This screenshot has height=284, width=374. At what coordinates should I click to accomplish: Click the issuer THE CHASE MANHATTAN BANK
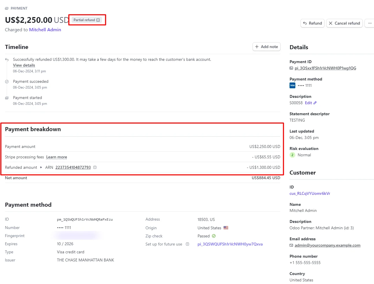point(86,260)
